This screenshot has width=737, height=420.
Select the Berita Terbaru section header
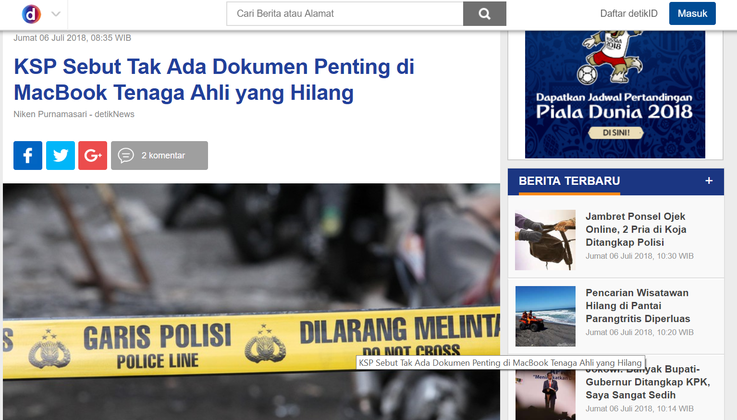click(x=569, y=181)
